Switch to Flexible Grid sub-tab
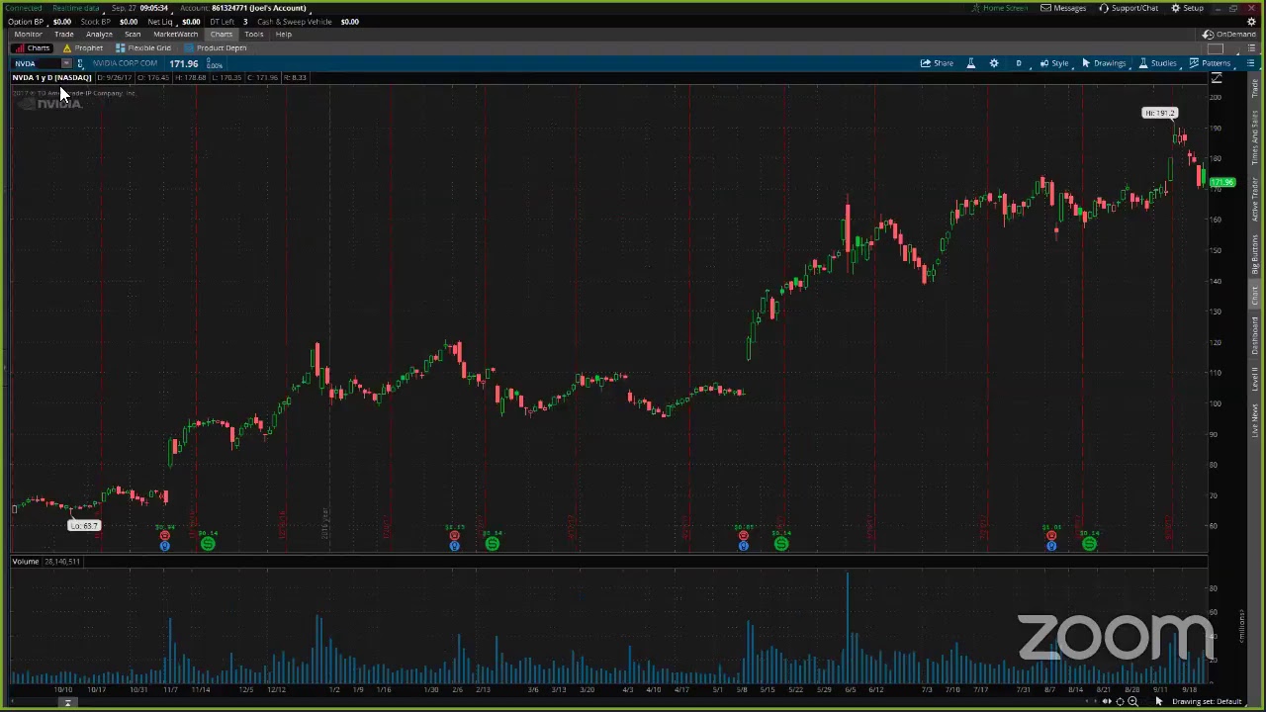The height and width of the screenshot is (712, 1266). [x=143, y=47]
